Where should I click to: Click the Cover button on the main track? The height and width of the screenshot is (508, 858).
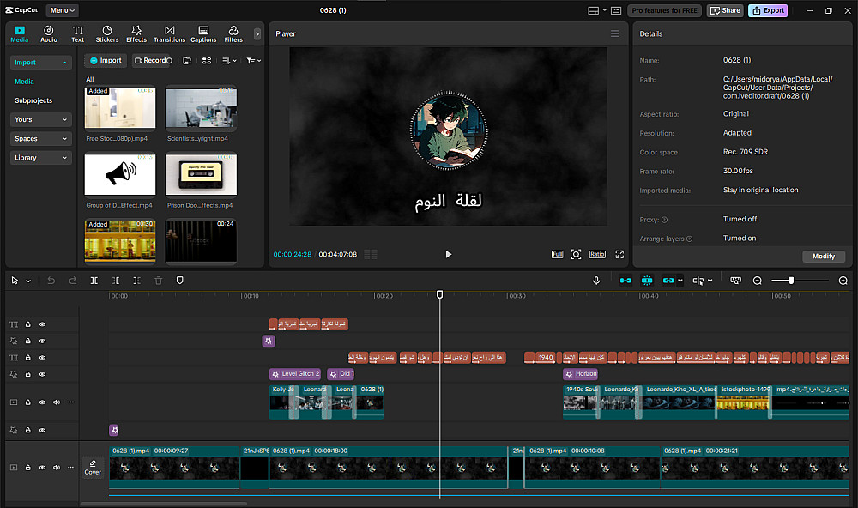pyautogui.click(x=93, y=468)
